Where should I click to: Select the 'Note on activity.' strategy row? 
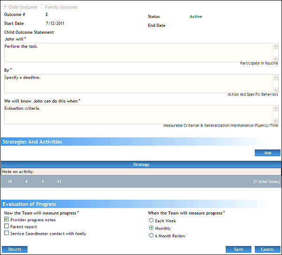point(141,172)
